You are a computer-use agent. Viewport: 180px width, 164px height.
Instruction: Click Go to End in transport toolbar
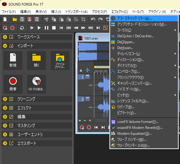tap(98, 28)
